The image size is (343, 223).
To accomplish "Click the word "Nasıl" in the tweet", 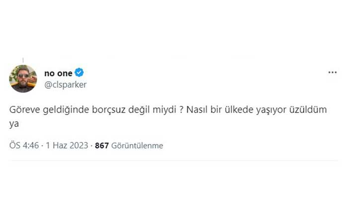I will coord(197,110).
